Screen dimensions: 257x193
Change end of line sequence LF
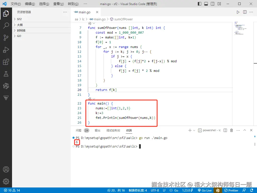(164, 190)
